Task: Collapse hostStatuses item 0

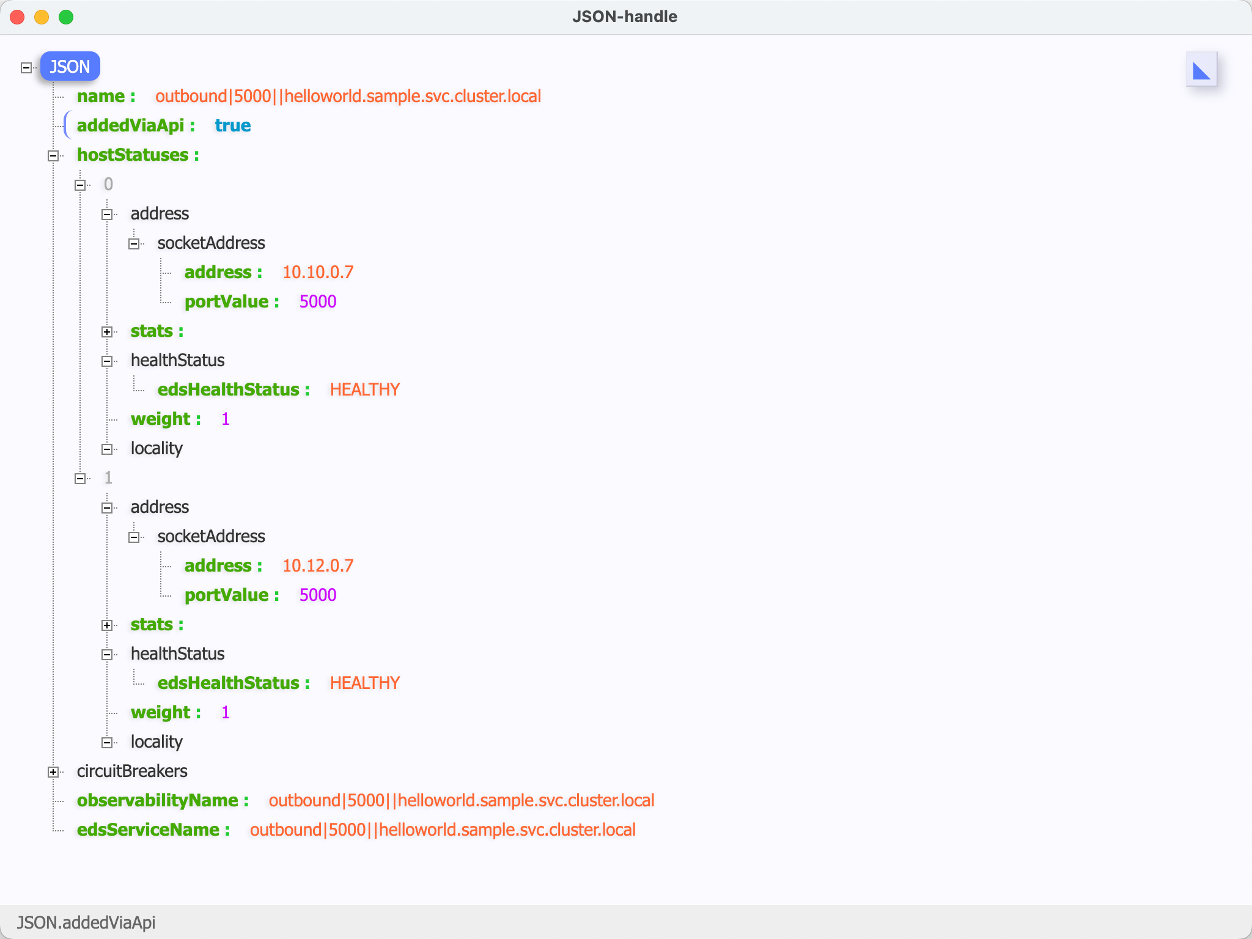Action: click(x=80, y=185)
